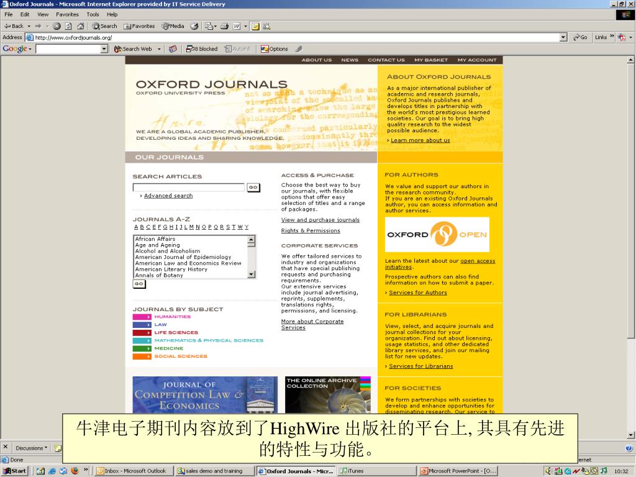Open the View menu

click(43, 15)
